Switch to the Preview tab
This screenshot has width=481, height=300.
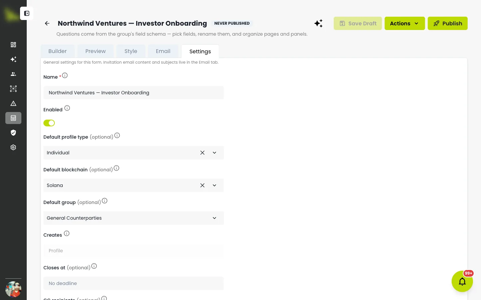pos(96,51)
